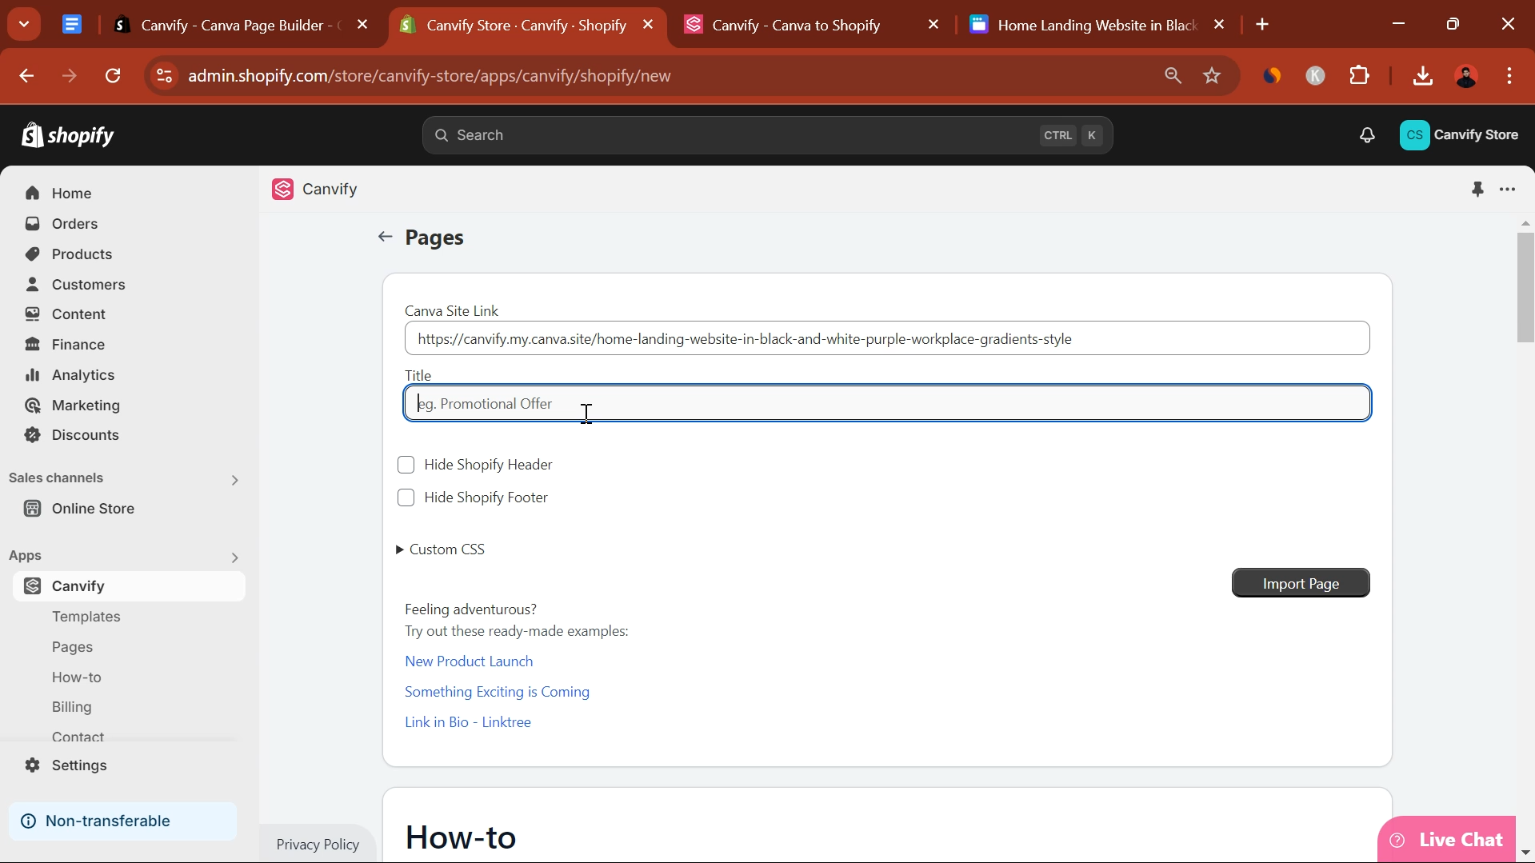Image resolution: width=1535 pixels, height=863 pixels.
Task: Click the Canvify logo icon in app header
Action: point(282,190)
